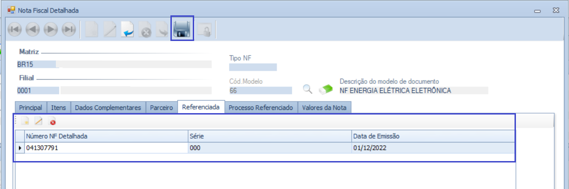The height and width of the screenshot is (189, 569).
Task: Select the cell 041307791
Action: (106, 148)
